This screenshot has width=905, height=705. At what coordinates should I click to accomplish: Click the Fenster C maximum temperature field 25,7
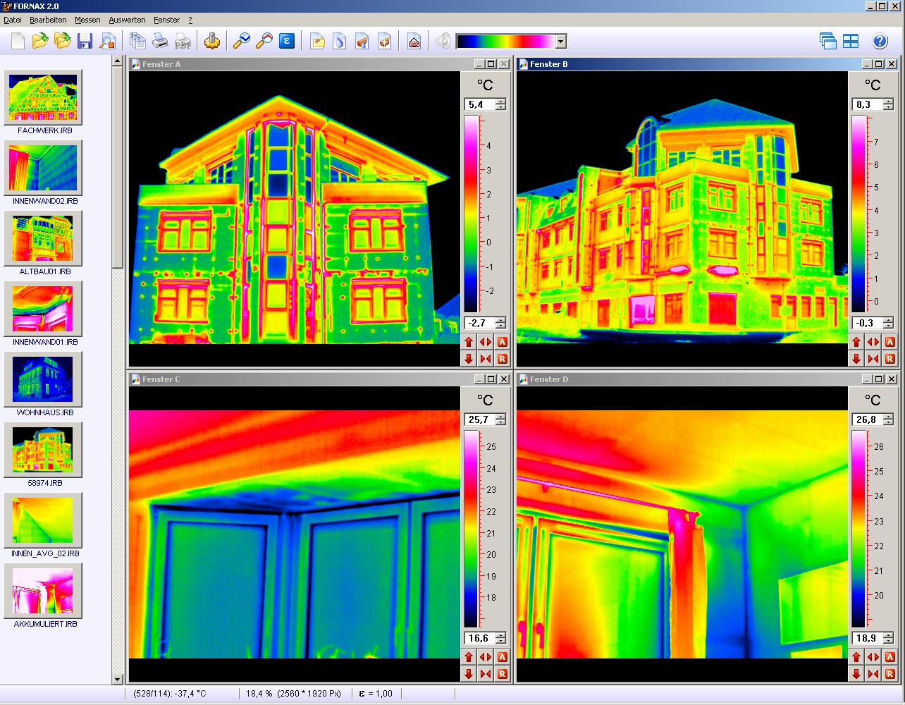pyautogui.click(x=479, y=419)
